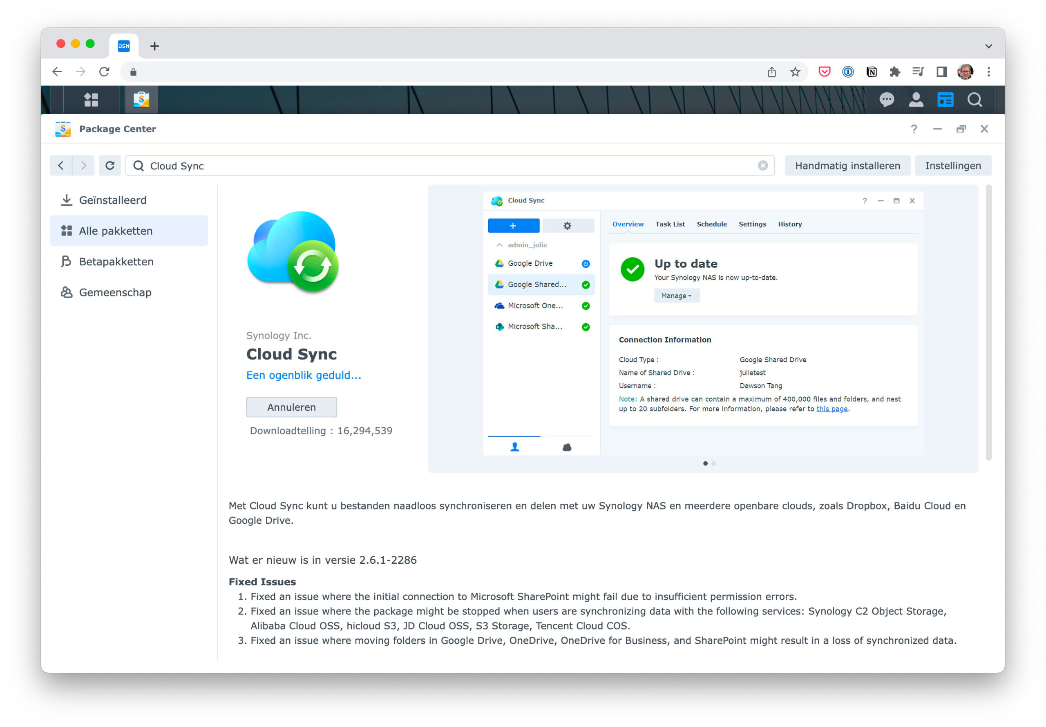Screen dimensions: 1046x727
Task: Toggle the browser side panel
Action: point(942,72)
